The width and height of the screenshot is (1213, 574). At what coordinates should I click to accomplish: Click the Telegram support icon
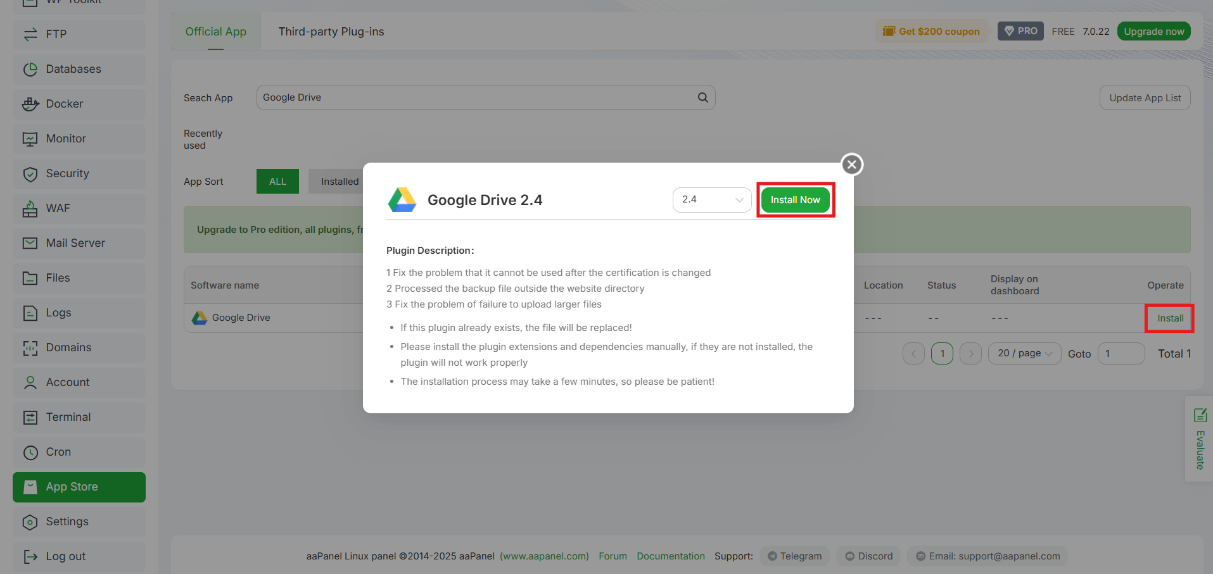point(772,556)
